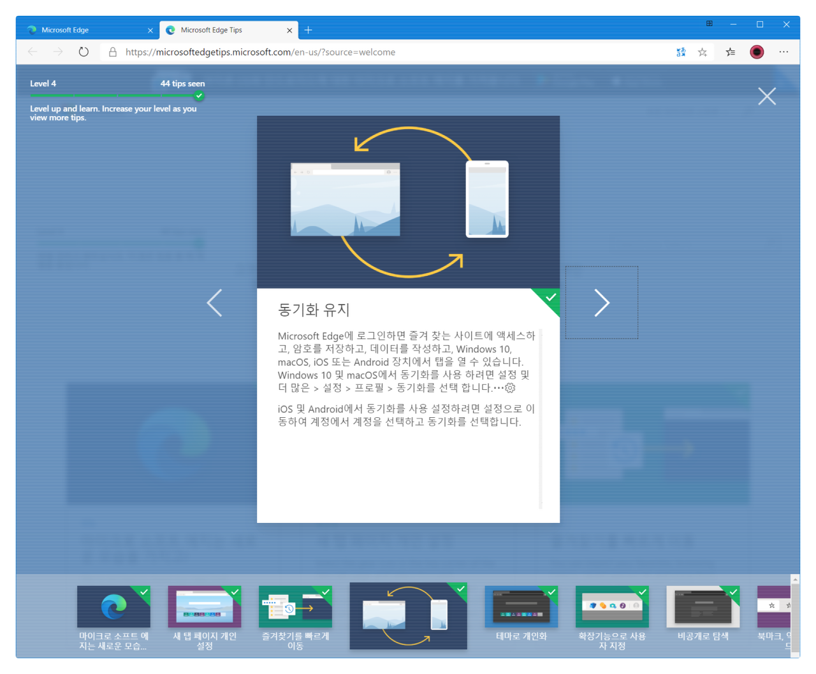Go back with the browser back arrow
816x674 pixels.
(33, 52)
